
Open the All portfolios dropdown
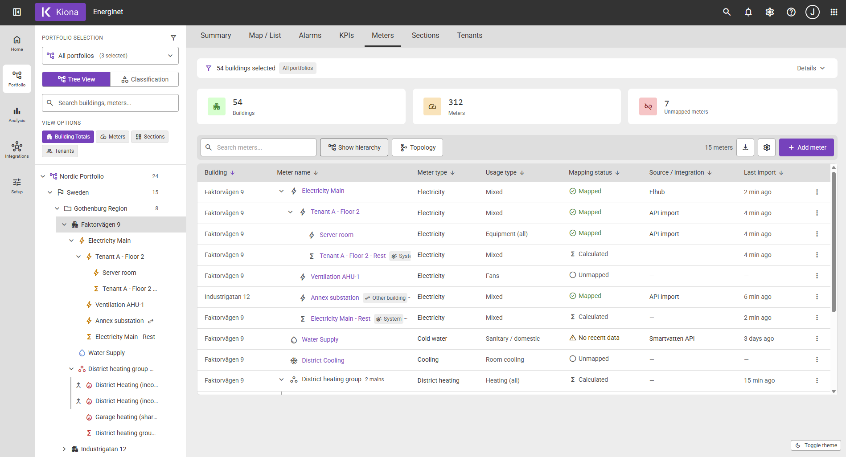point(110,56)
